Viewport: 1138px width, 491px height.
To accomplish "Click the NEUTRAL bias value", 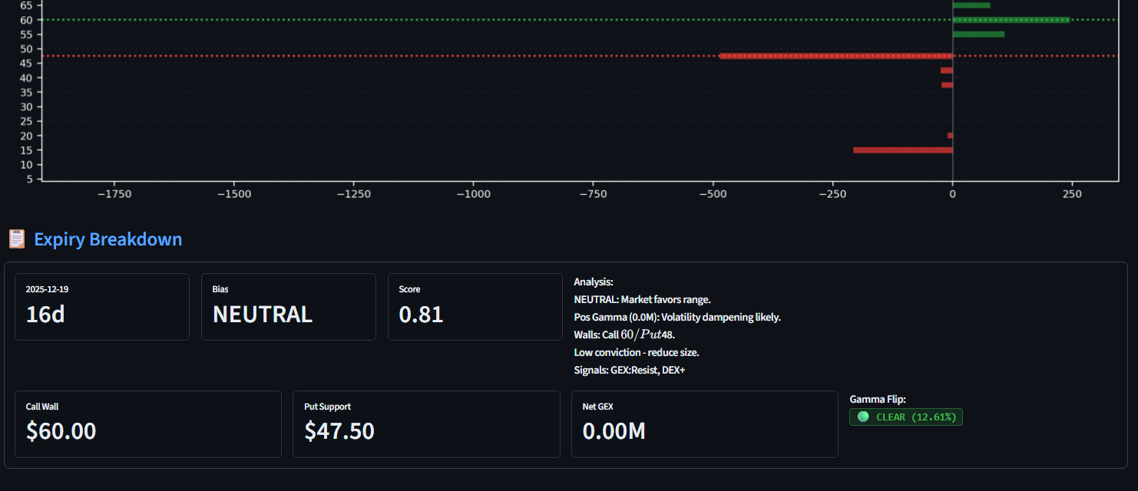I will point(263,315).
